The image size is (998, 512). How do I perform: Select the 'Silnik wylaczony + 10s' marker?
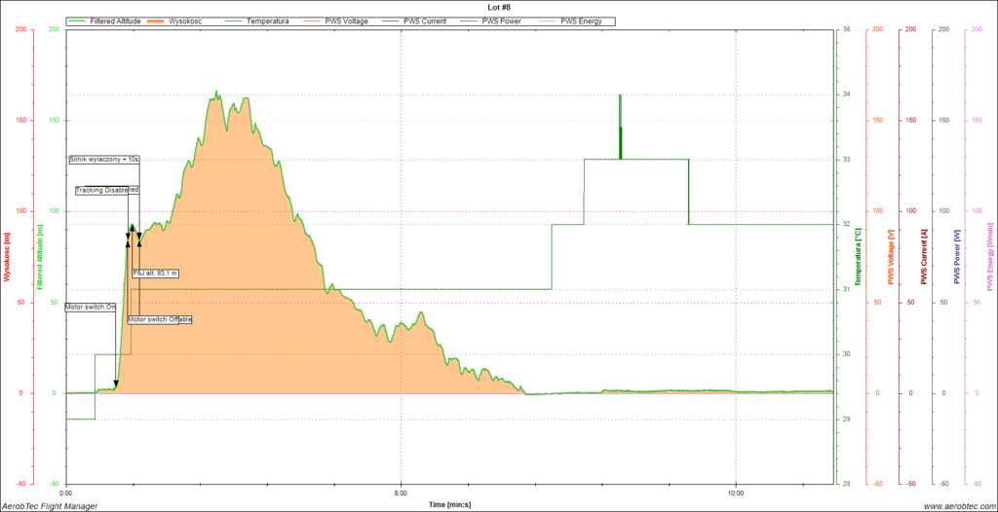tap(104, 159)
